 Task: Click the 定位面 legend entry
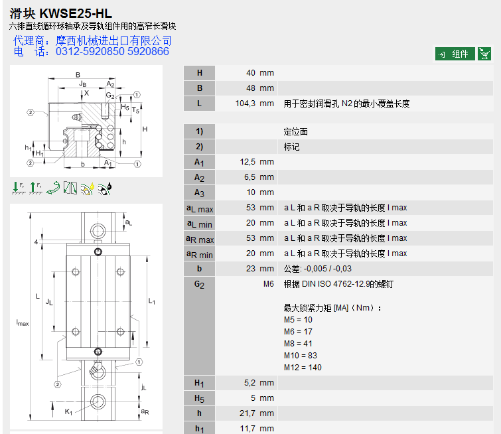pyautogui.click(x=296, y=131)
